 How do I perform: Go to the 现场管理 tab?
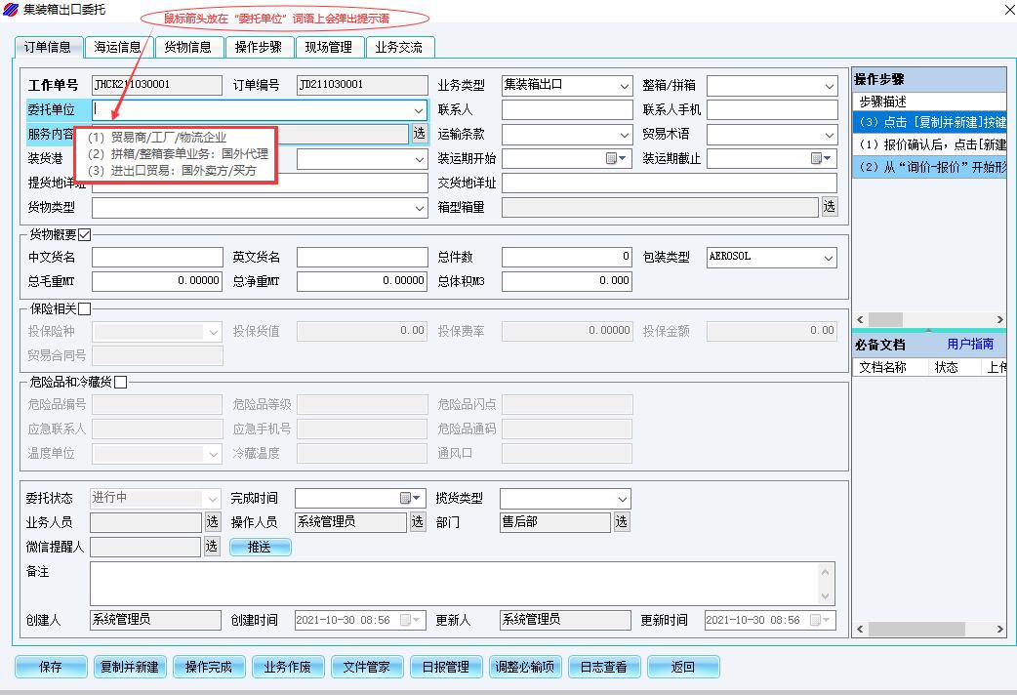point(328,47)
